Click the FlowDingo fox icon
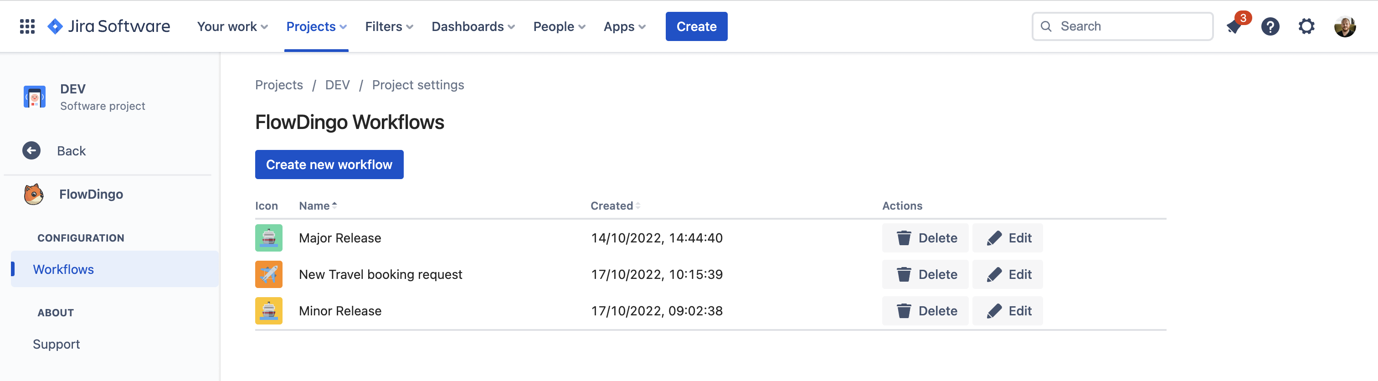Viewport: 1378px width, 381px height. 34,194
